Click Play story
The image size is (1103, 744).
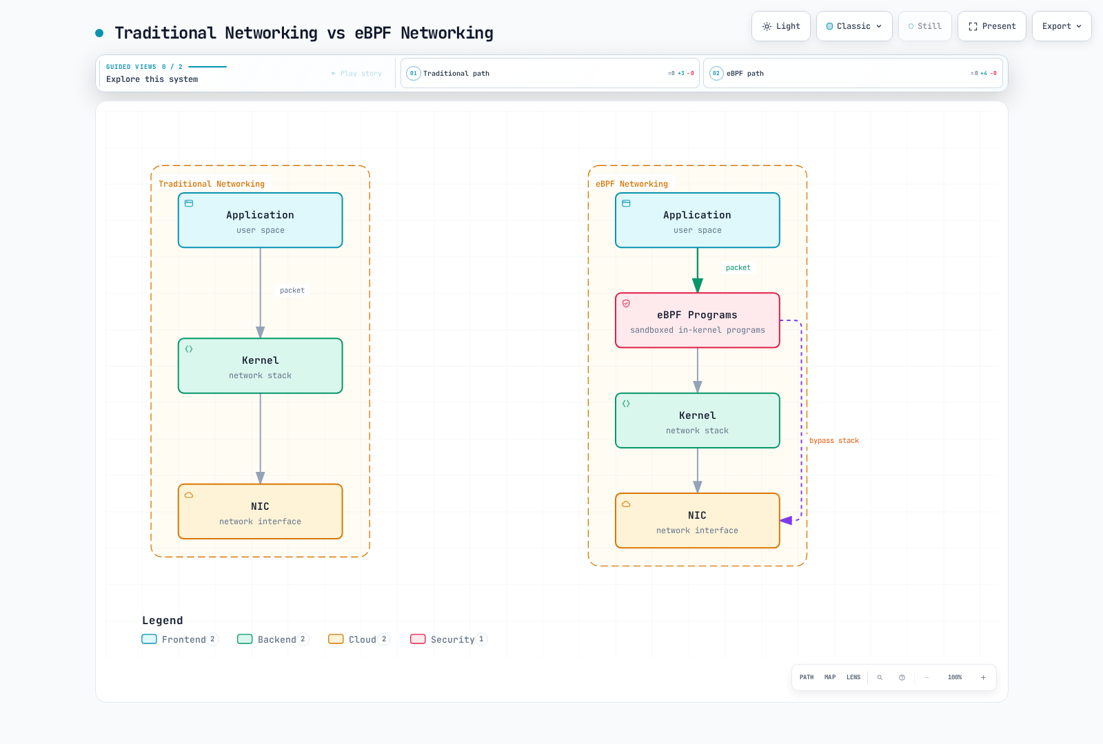click(356, 74)
